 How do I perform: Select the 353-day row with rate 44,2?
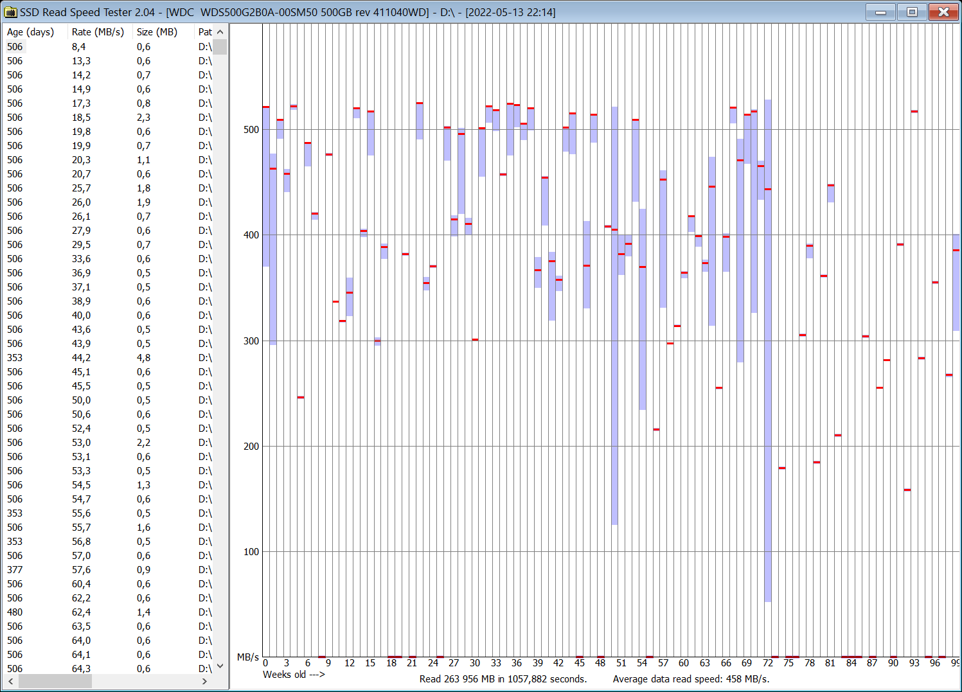[x=109, y=358]
